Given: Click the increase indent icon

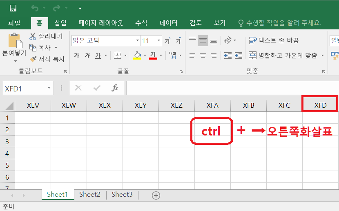Looking at the screenshot, I should 238,56.
